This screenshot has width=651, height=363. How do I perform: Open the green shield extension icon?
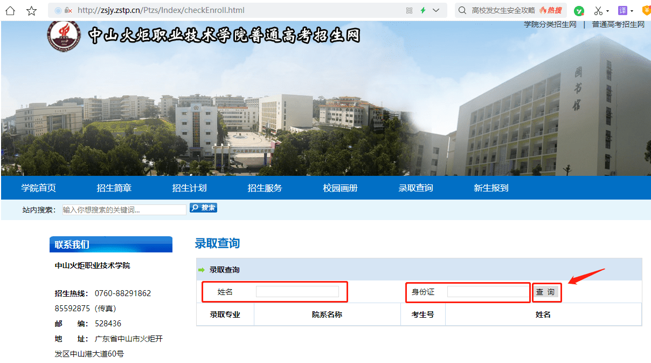coord(579,11)
